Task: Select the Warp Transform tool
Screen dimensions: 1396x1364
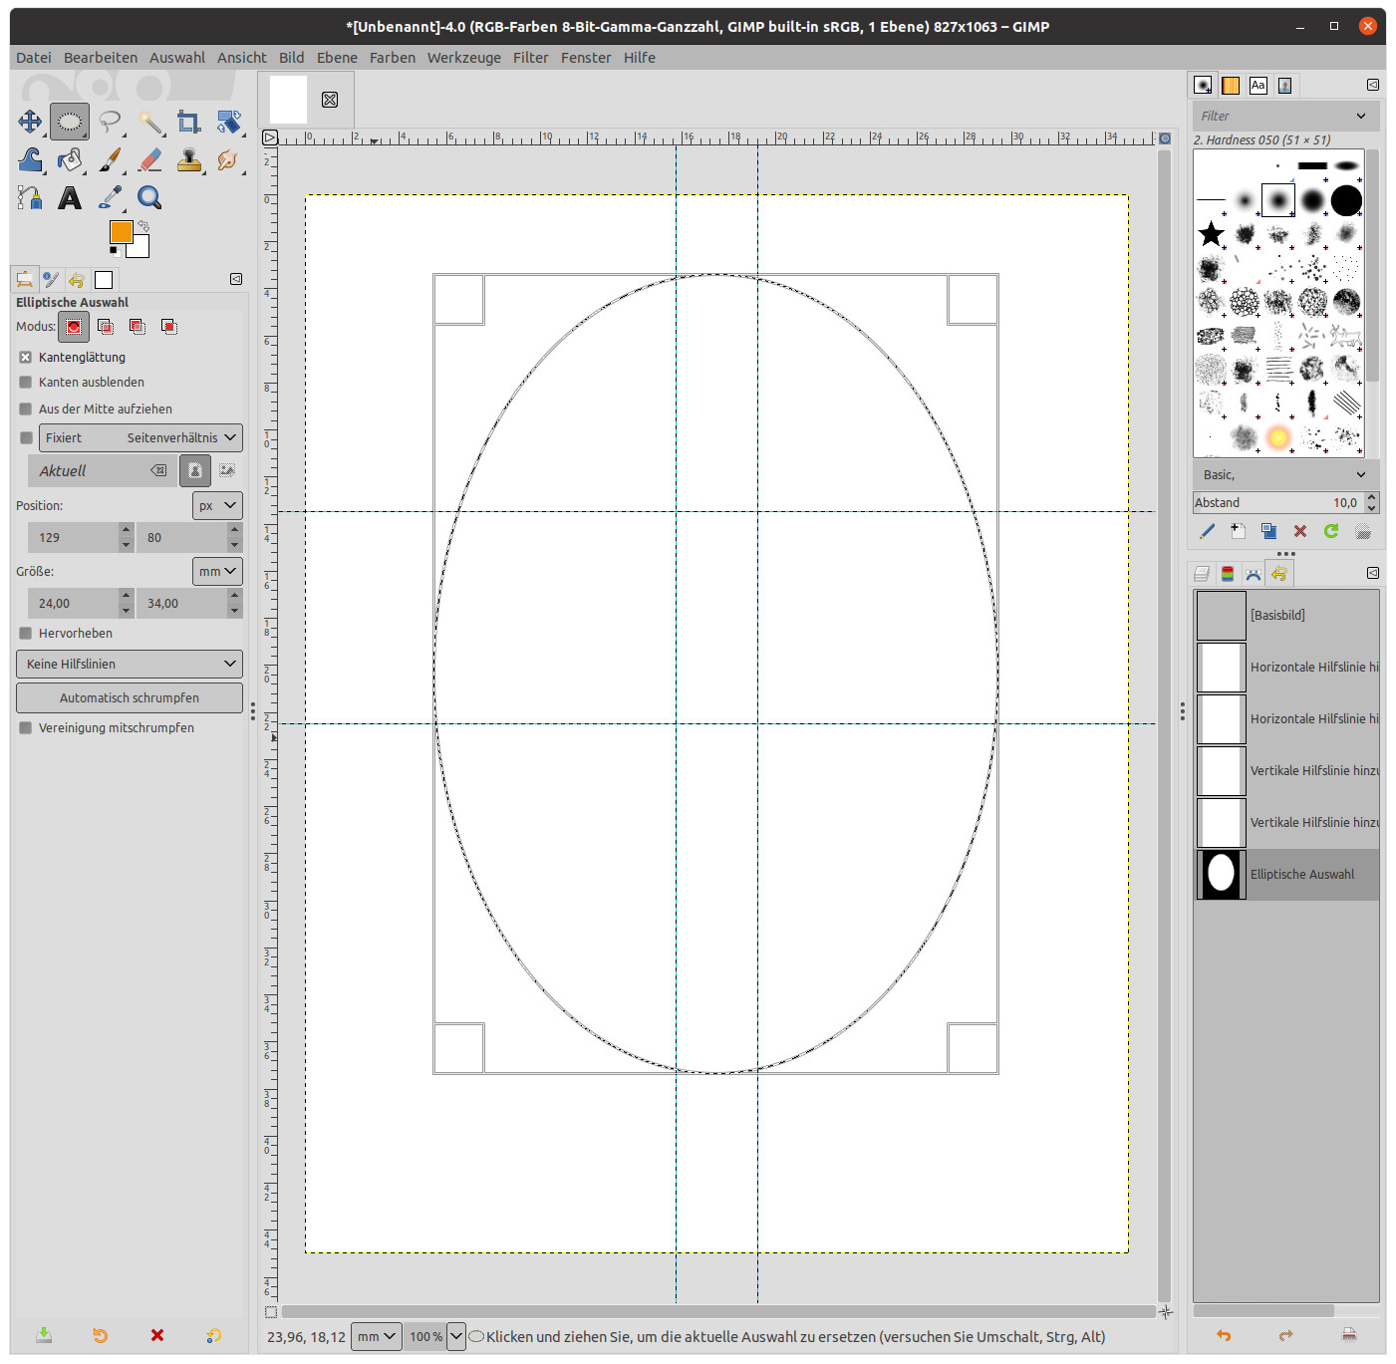Action: tap(30, 159)
